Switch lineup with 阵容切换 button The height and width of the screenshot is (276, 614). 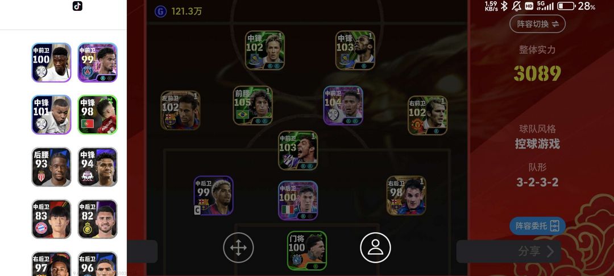[537, 24]
